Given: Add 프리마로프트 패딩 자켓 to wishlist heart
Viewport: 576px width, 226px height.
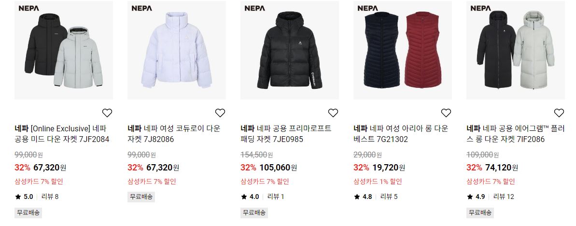Looking at the screenshot, I should pos(333,113).
